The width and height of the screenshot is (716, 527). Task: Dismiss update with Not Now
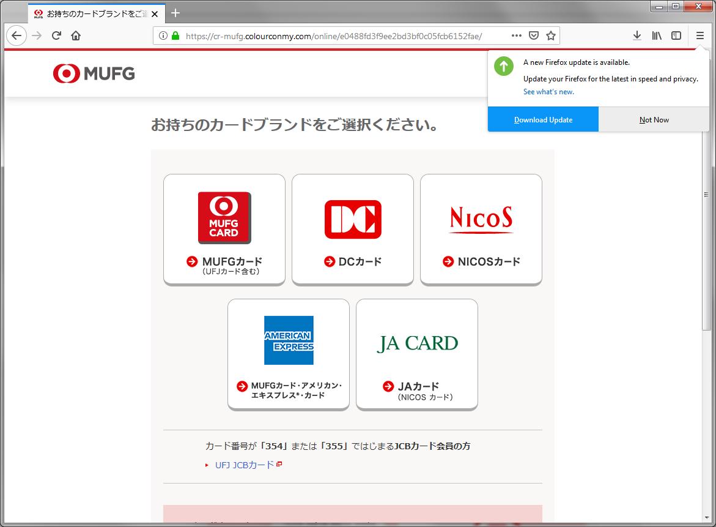coord(654,120)
